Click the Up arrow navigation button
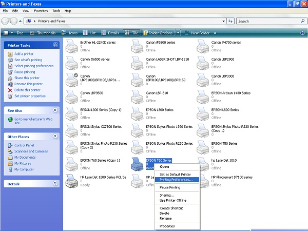308x231 pixels. pyautogui.click(x=20, y=21)
